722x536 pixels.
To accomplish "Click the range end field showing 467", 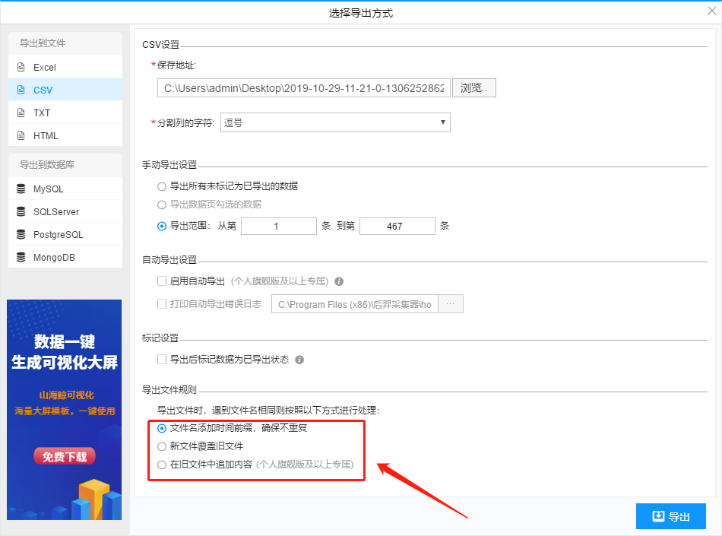I will (397, 226).
